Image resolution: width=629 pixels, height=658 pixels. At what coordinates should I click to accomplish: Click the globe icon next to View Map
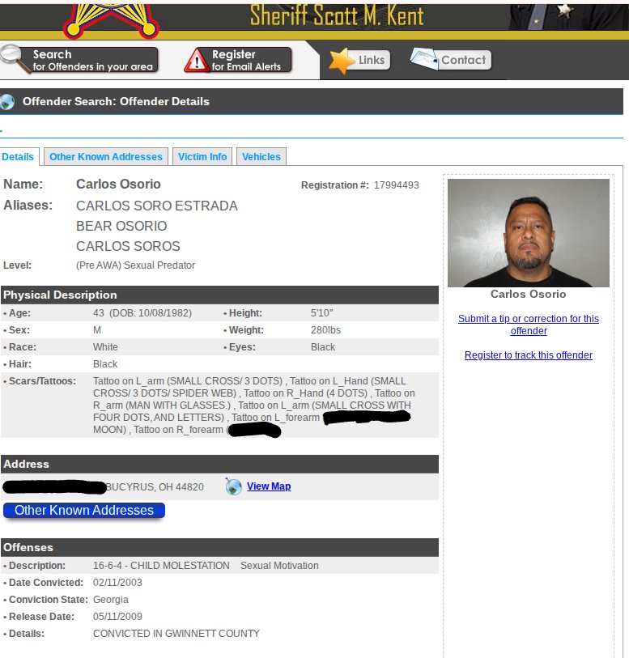tap(233, 486)
